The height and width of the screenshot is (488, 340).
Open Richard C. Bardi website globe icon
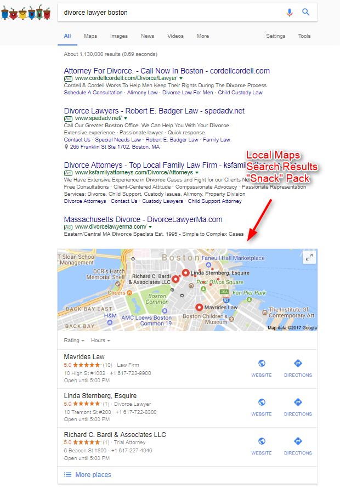[x=262, y=441]
